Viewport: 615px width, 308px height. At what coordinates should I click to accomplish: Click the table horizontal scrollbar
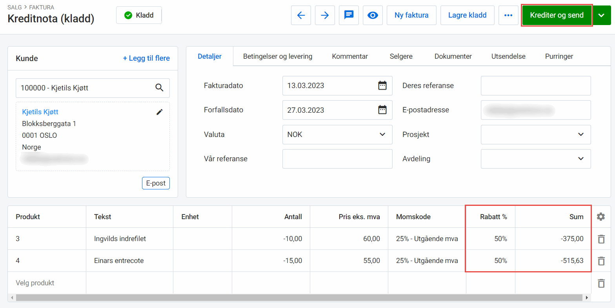[299, 298]
